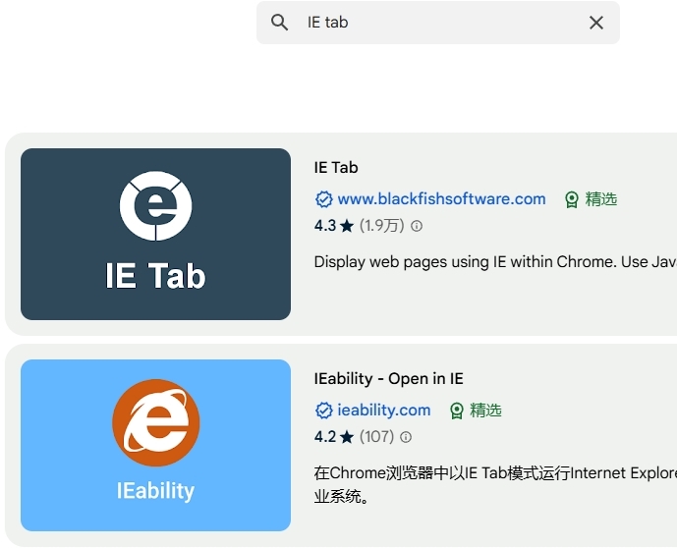Open the IEability - Open in IE title

point(388,378)
